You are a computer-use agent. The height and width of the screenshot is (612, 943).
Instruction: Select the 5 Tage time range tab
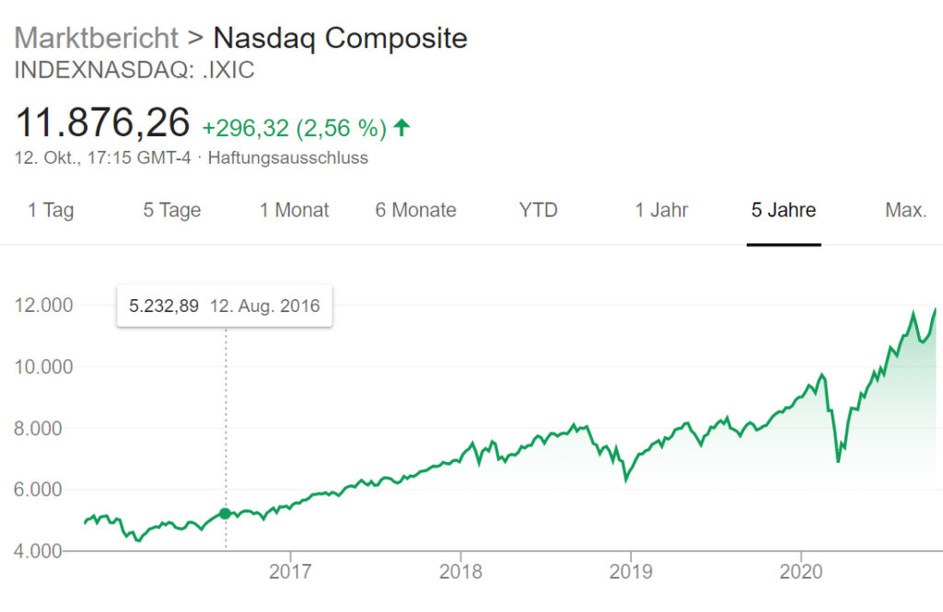click(x=170, y=210)
